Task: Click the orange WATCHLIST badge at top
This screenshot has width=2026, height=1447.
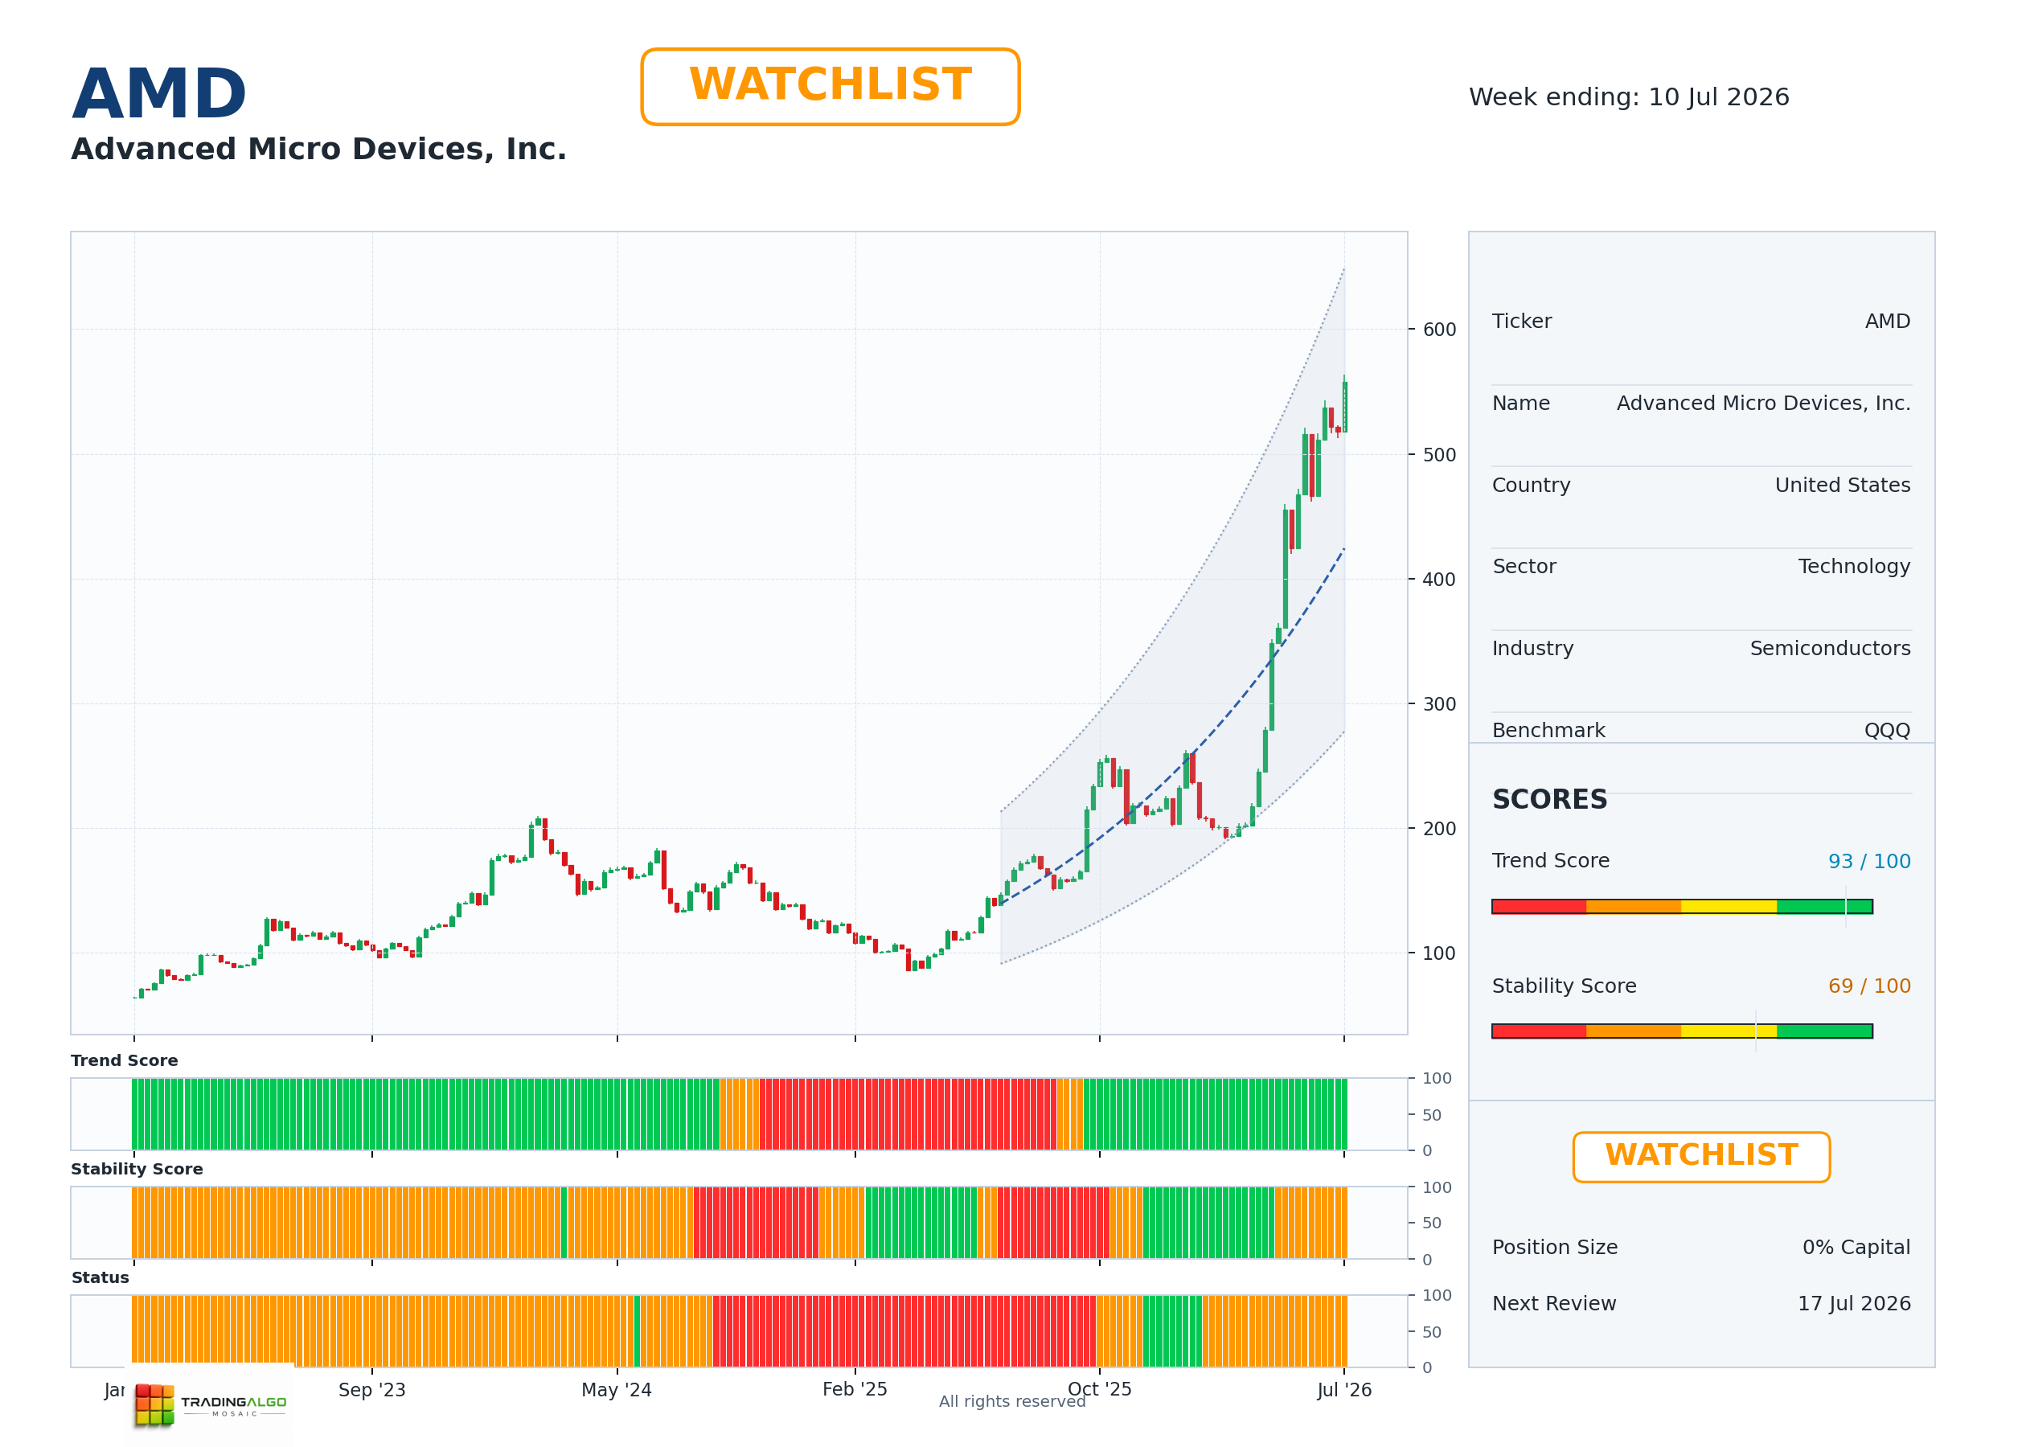Action: pos(830,87)
